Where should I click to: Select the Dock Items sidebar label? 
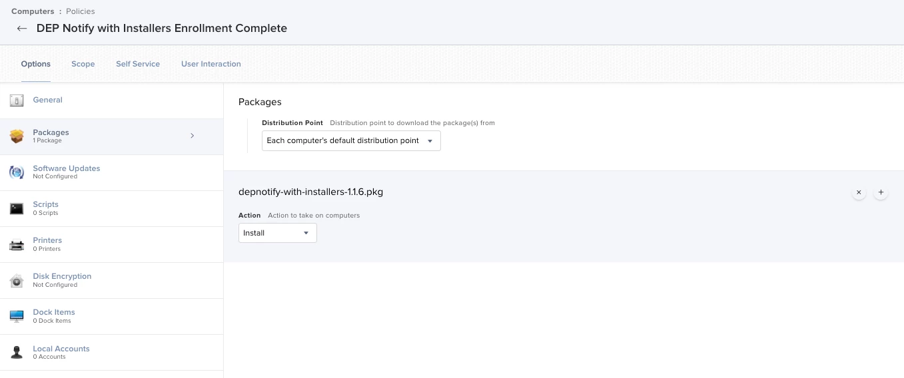(x=54, y=312)
